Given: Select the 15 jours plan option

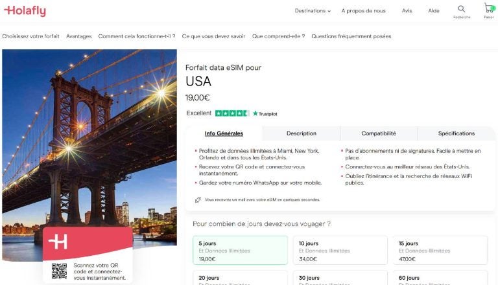Looking at the screenshot, I should pyautogui.click(x=440, y=251).
